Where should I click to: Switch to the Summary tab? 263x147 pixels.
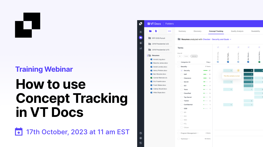tap(182, 31)
